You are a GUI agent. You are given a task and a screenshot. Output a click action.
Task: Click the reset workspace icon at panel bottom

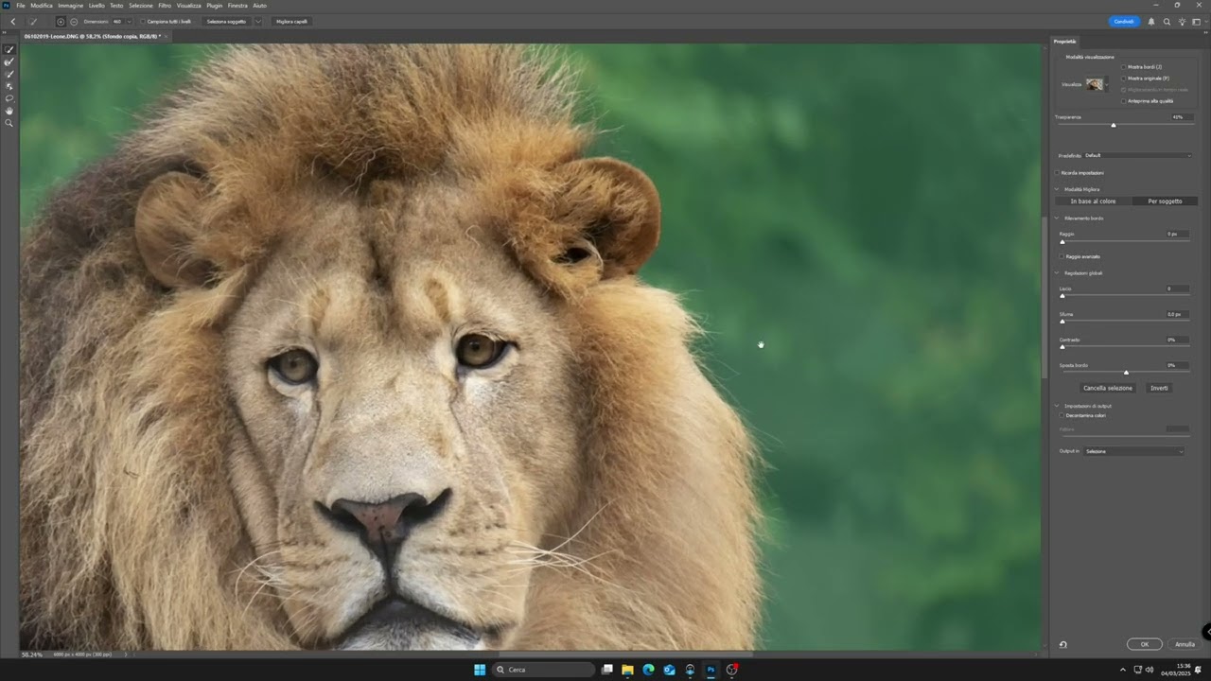pyautogui.click(x=1062, y=644)
